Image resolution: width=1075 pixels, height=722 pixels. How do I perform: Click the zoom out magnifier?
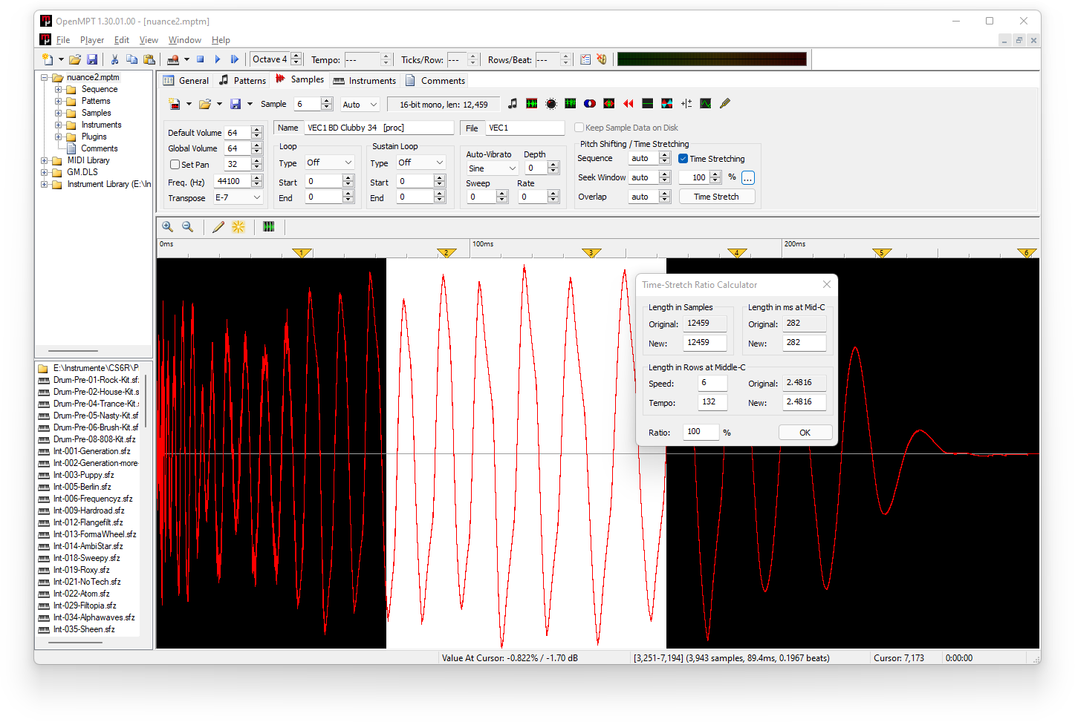(x=188, y=227)
